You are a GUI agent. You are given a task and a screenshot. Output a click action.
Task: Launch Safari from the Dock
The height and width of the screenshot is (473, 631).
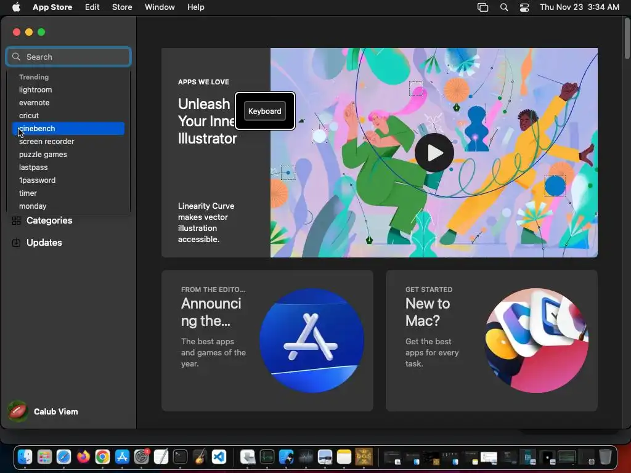tap(63, 457)
